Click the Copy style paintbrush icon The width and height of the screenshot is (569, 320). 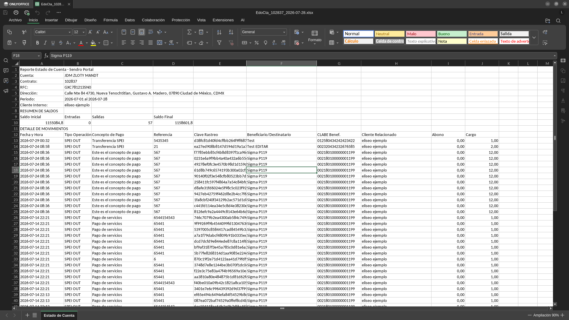(24, 43)
